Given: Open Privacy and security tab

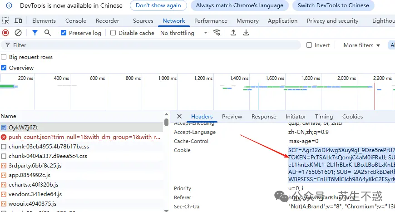Looking at the screenshot, I should coord(332,20).
